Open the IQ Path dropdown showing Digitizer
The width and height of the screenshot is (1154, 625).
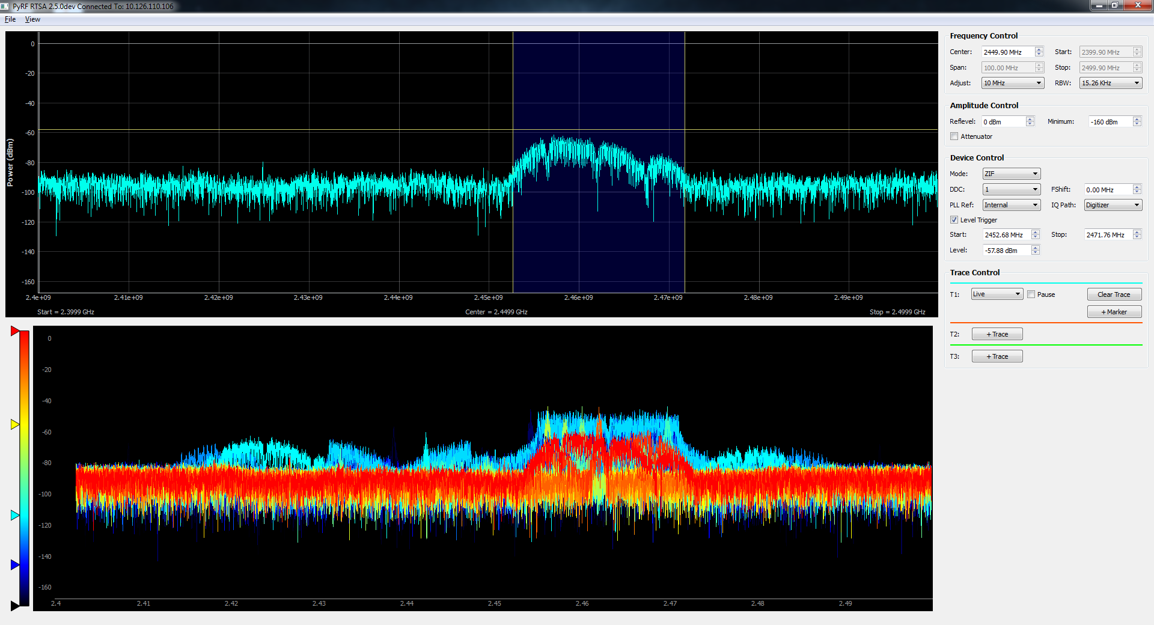[1112, 205]
